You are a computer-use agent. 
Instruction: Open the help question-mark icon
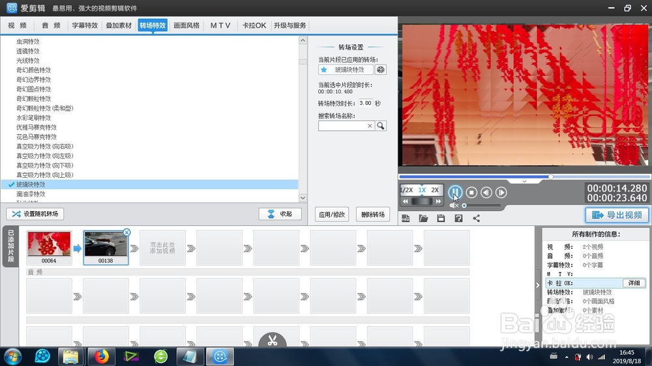click(x=458, y=218)
